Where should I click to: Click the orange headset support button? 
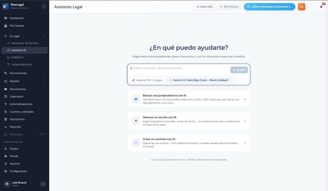pos(301,7)
